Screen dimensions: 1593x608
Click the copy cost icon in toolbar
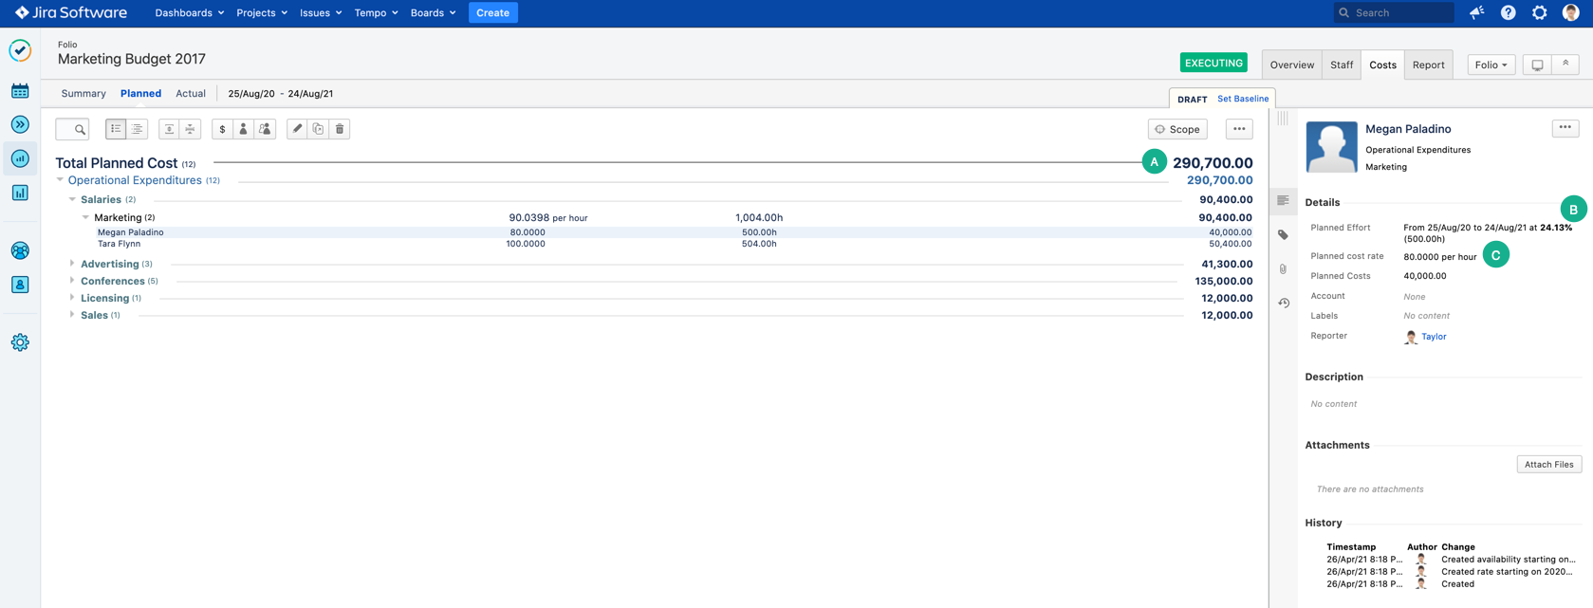coord(318,129)
